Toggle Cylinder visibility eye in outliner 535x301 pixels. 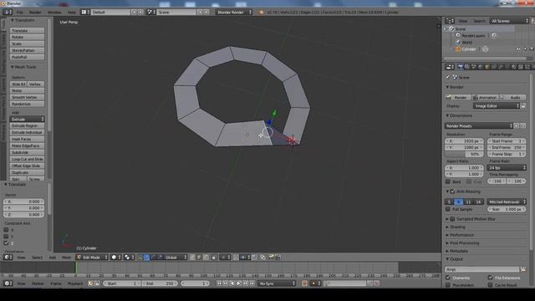(x=518, y=49)
